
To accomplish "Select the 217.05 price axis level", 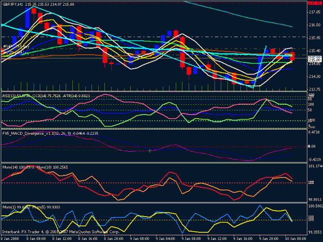I will point(315,12).
